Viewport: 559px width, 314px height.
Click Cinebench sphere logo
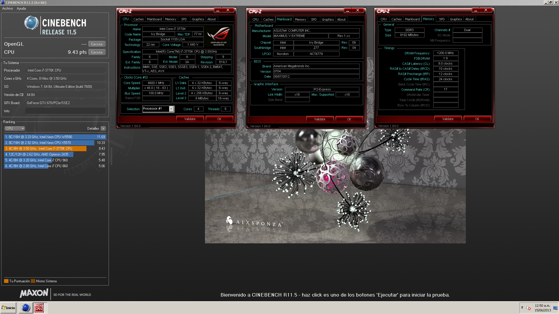(31, 23)
